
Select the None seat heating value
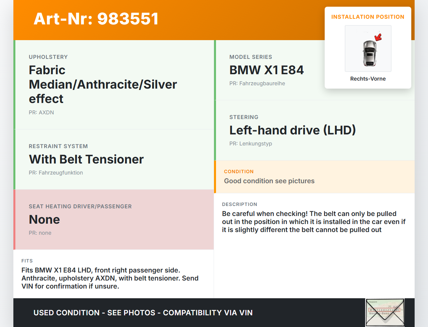click(x=44, y=219)
